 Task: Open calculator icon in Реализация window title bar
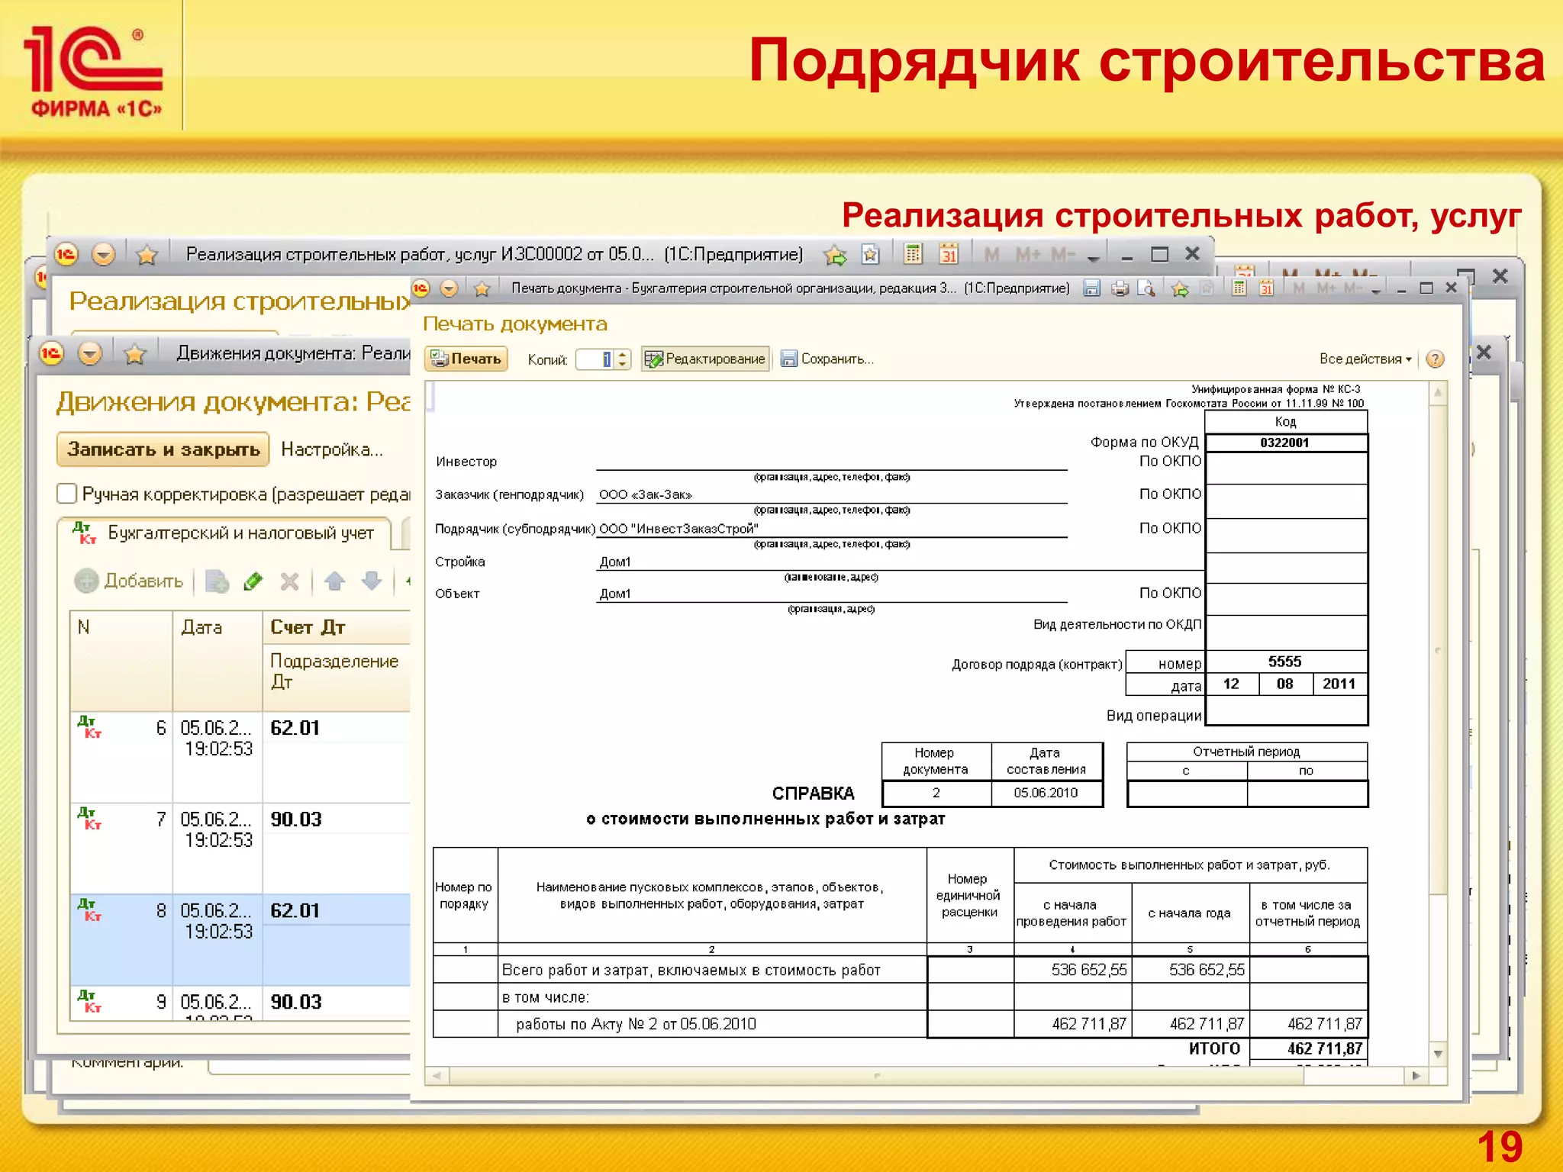coord(913,253)
